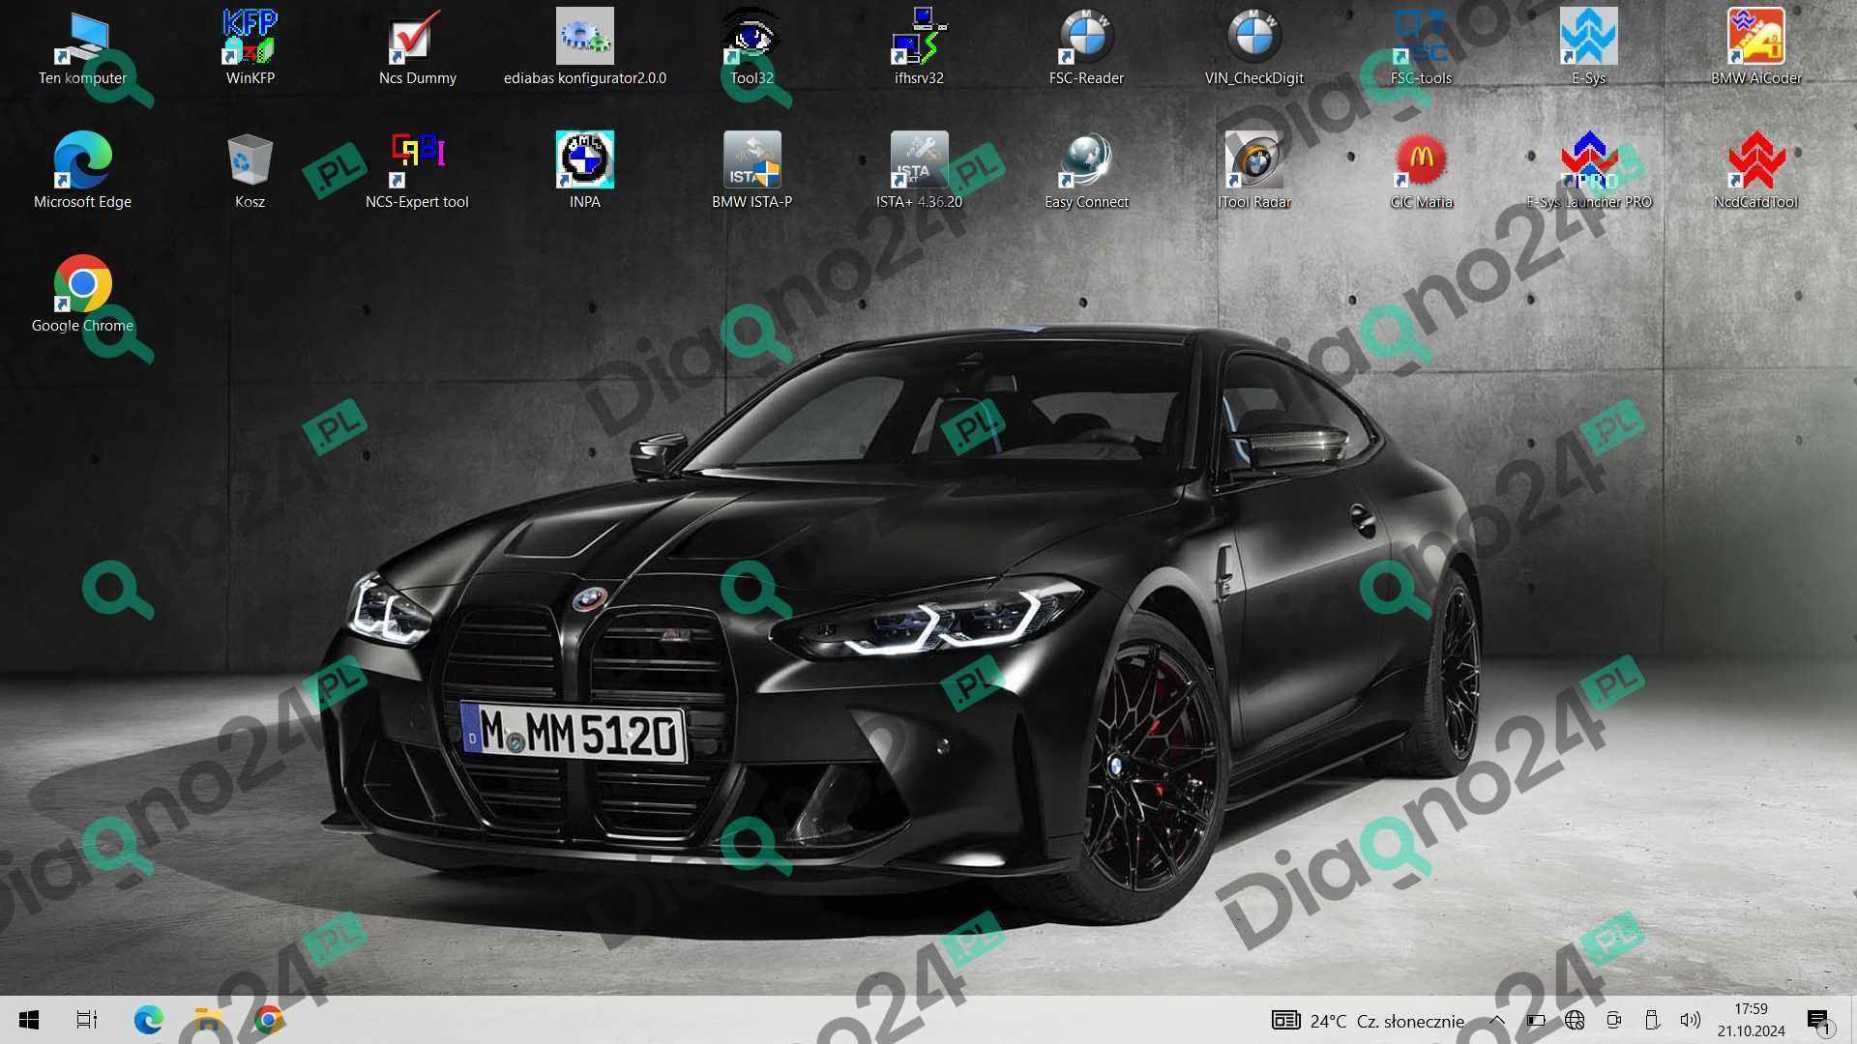Screen dimensions: 1857x1044
Task: Open CIC Mafia shortcut
Action: coord(1421,171)
